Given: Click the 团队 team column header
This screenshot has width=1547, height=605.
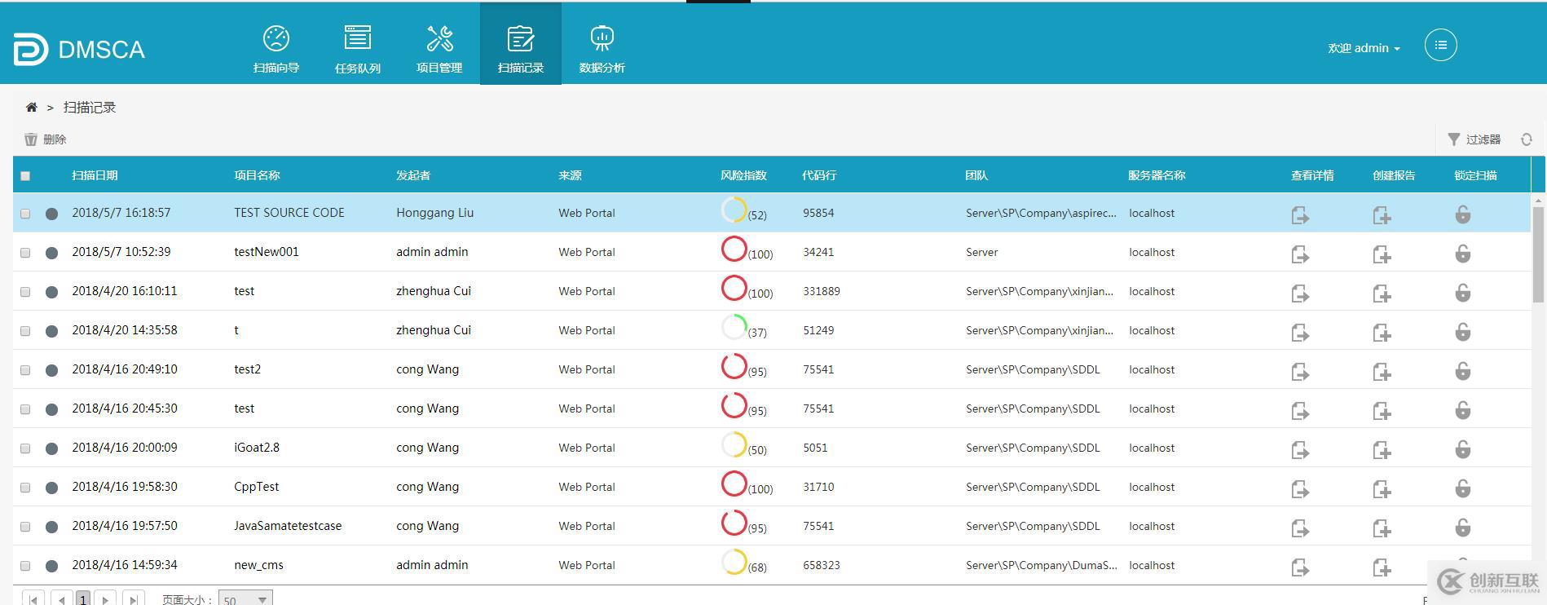Looking at the screenshot, I should click(x=976, y=175).
